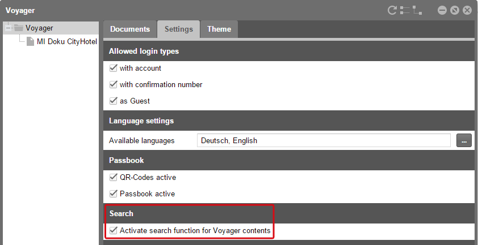Viewport: 478px width, 245px height.
Task: Open language selection with the ellipsis button
Action: [x=464, y=140]
